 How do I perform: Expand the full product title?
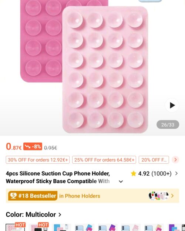121,181
